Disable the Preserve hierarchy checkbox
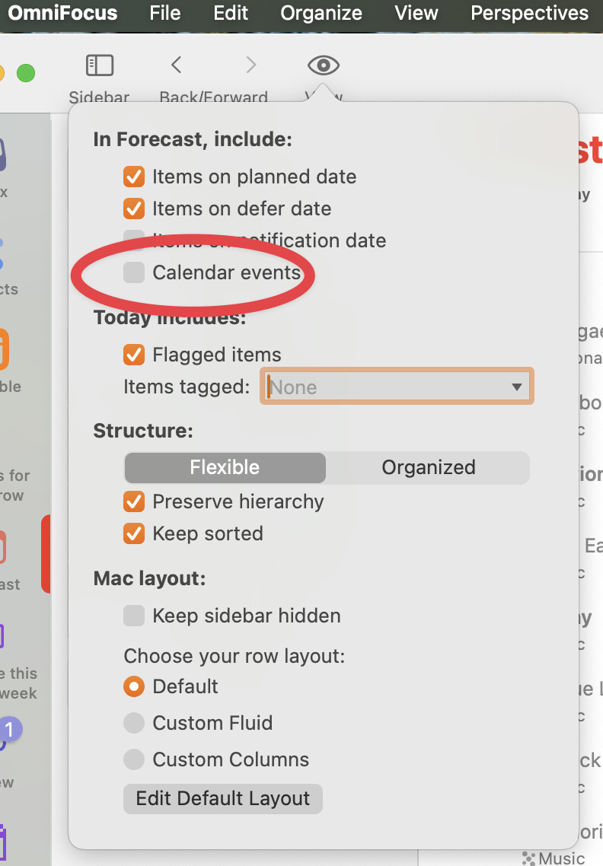 click(x=134, y=501)
